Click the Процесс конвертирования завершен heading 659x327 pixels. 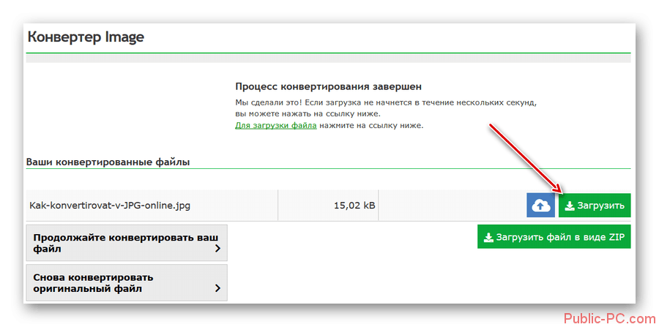pos(328,87)
